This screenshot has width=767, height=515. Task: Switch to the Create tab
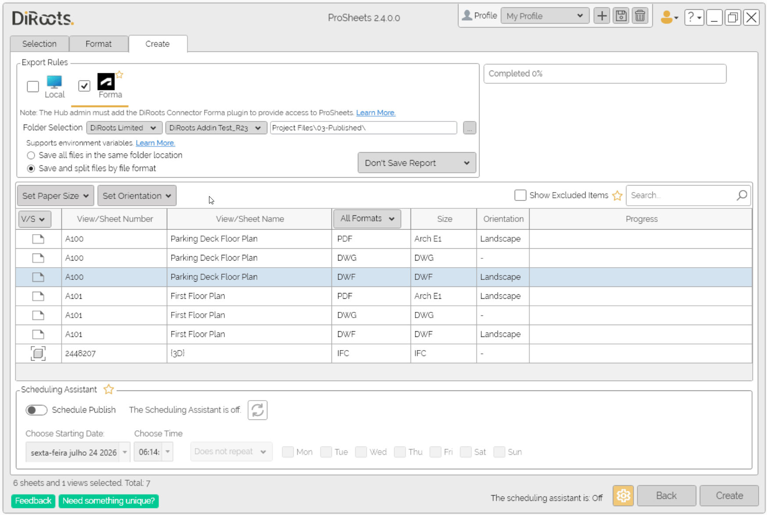pos(158,44)
